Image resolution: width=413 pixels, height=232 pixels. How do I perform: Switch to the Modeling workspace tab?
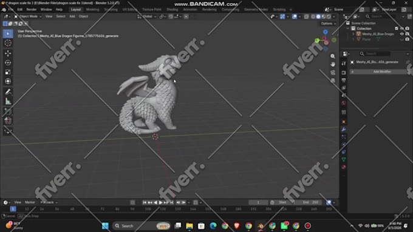point(93,10)
